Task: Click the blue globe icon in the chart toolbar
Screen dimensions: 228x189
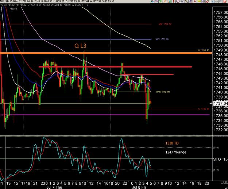Action: (152, 1)
